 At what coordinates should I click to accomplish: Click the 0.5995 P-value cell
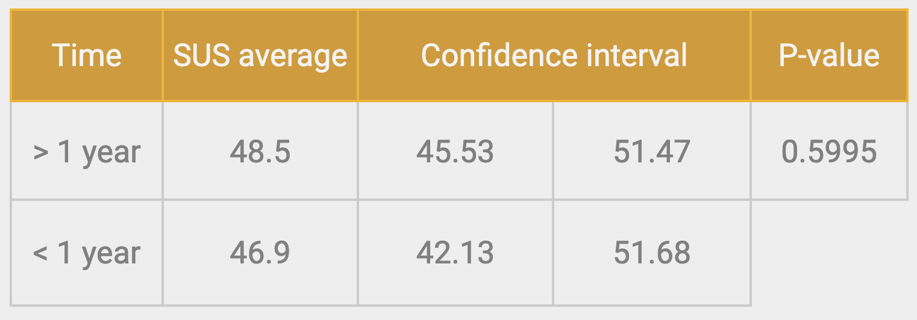(829, 151)
